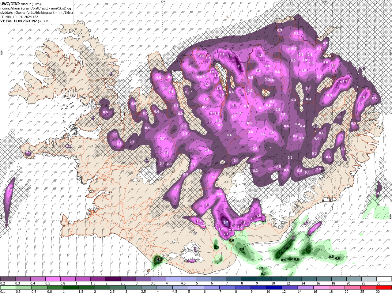Click the "4.2" rain value on the south coast
This screenshot has height=294, width=392.
[x=159, y=259]
